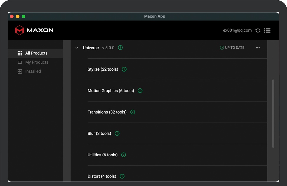Click the ex001@qq.com account email
Viewport: 287px width, 186px height.
(x=237, y=30)
